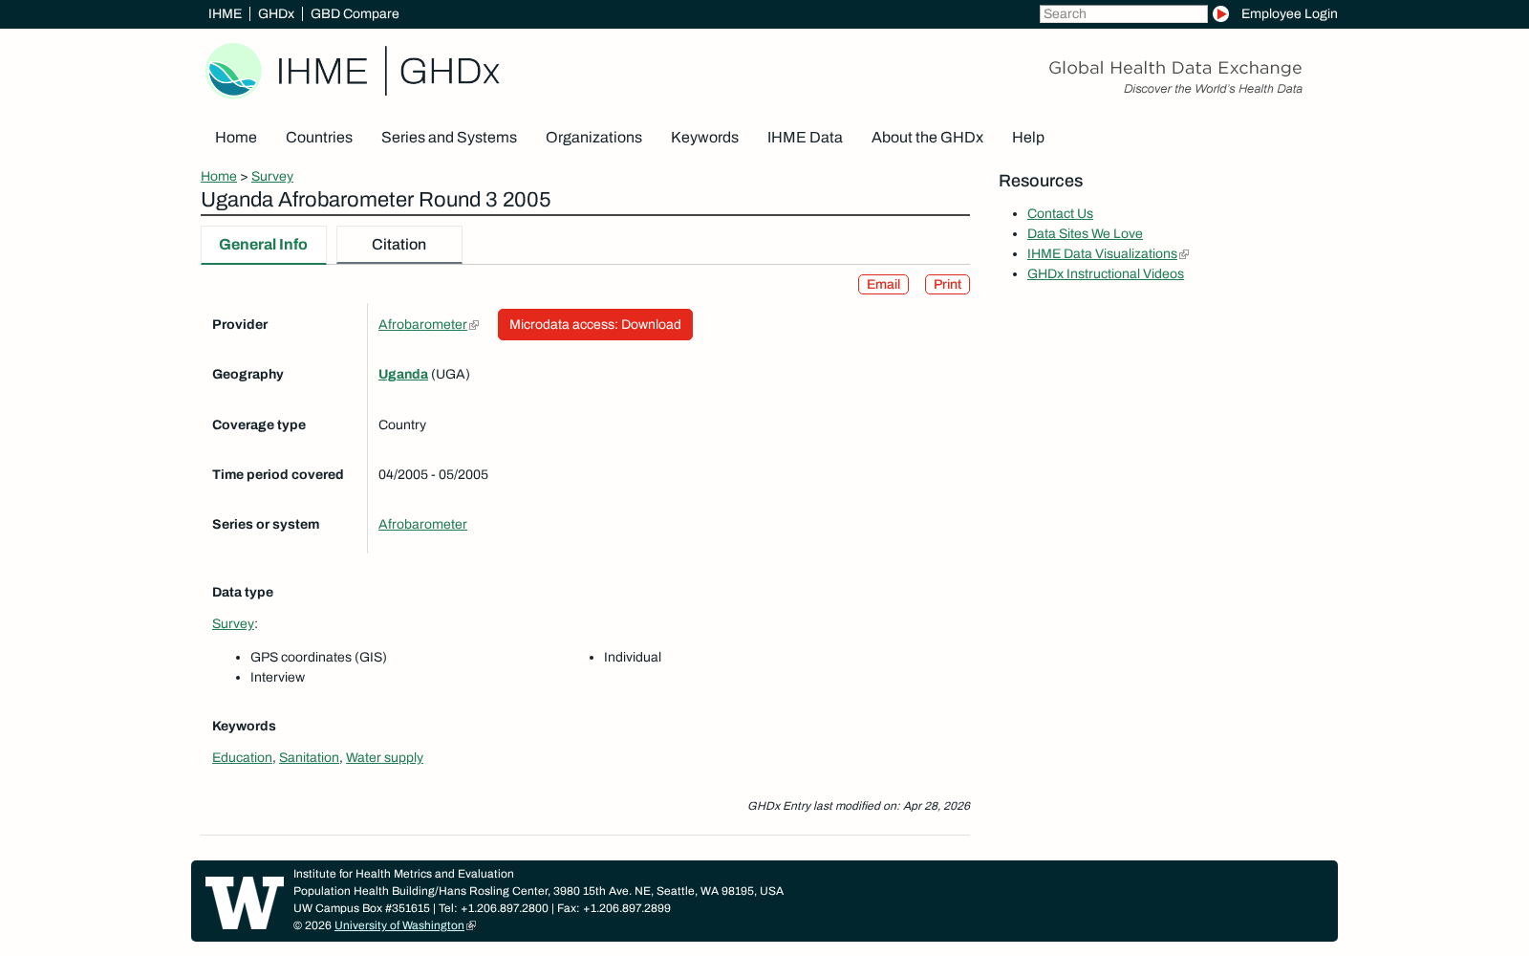1529x956 pixels.
Task: Click the GHDx header logo text
Action: [x=449, y=72]
